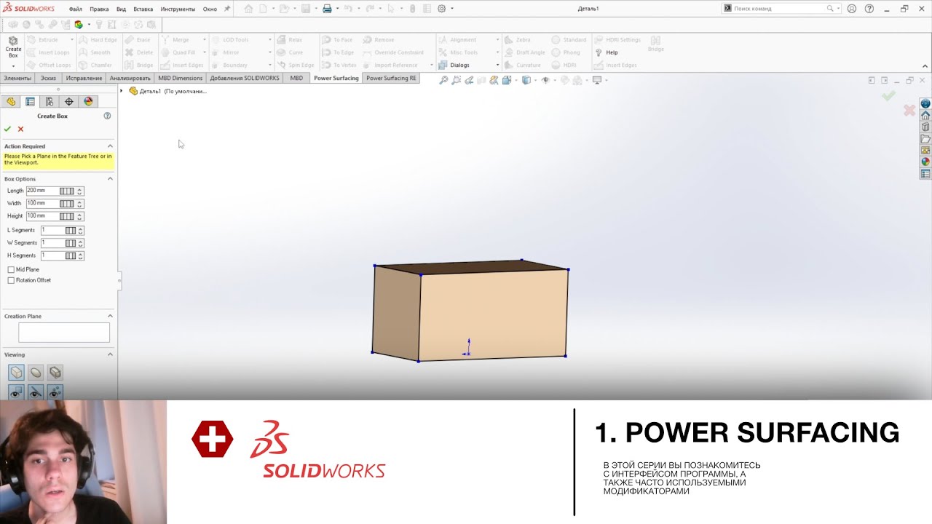The image size is (932, 524).
Task: Open File Explorer folder in task pane
Action: (925, 139)
